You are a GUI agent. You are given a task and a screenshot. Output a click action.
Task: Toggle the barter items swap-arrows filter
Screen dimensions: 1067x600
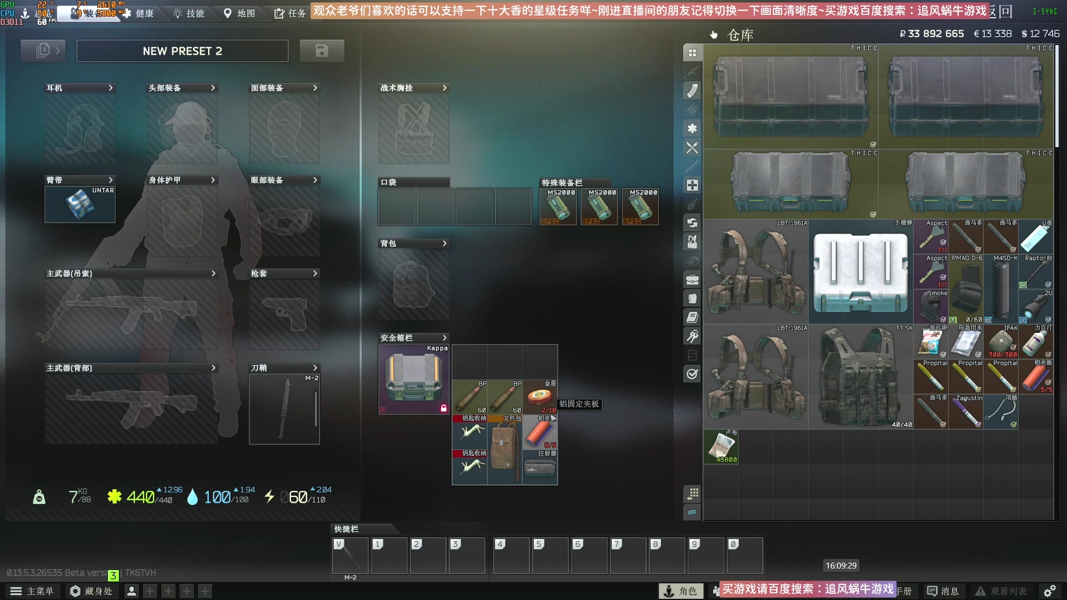(692, 223)
